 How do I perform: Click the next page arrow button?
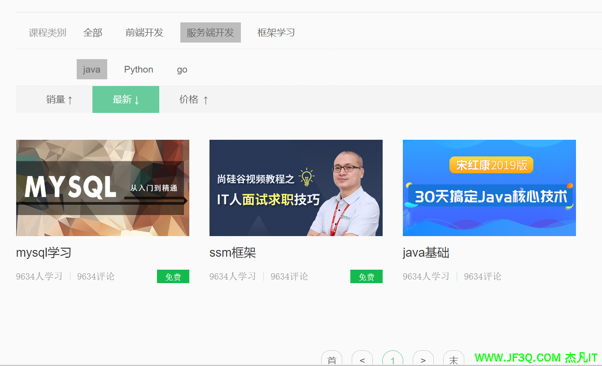pos(423,359)
